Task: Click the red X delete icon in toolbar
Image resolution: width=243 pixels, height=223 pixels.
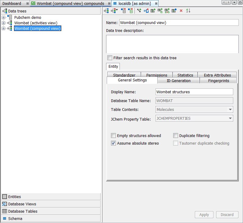Action: click(x=181, y=11)
